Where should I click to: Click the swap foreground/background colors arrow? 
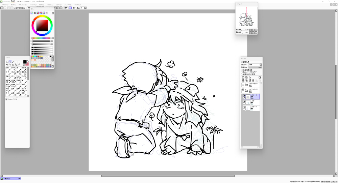coord(28,61)
